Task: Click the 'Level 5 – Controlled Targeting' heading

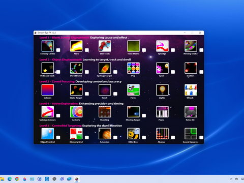Action: (60, 126)
